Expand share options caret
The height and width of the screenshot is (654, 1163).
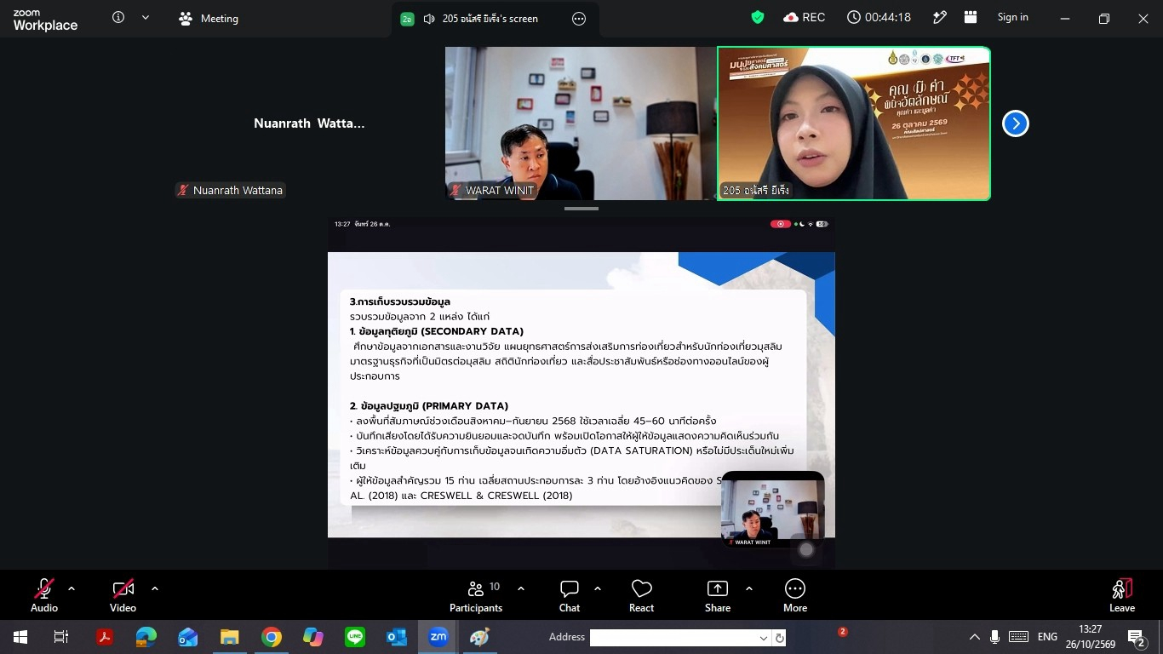749,588
